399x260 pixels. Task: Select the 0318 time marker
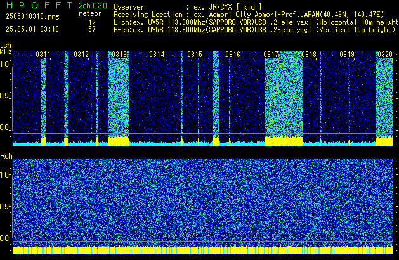pos(309,55)
